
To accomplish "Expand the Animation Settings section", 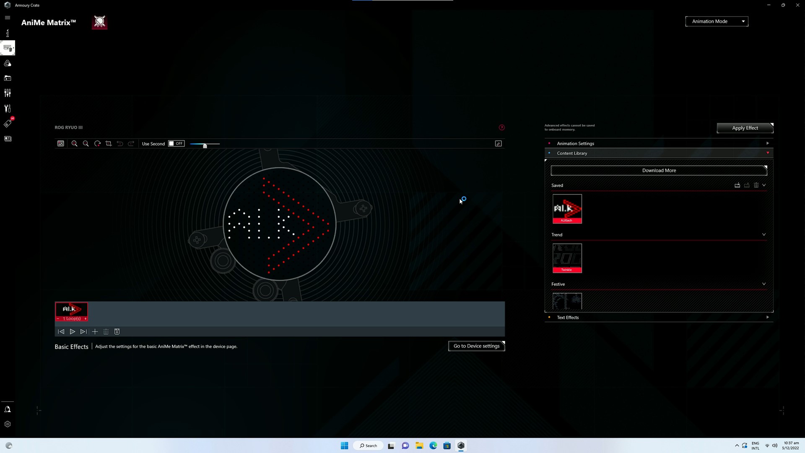I will click(659, 143).
